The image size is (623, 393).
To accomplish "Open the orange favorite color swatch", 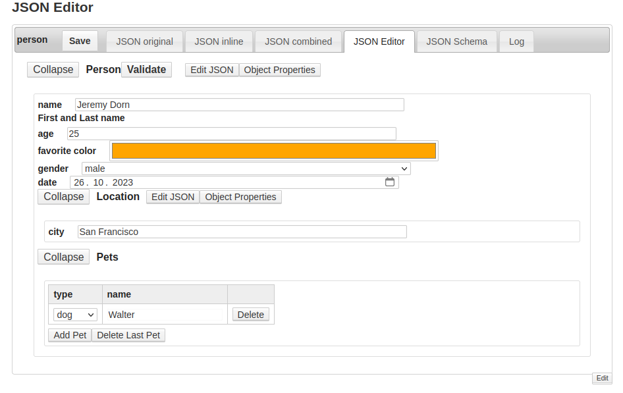I will point(274,151).
